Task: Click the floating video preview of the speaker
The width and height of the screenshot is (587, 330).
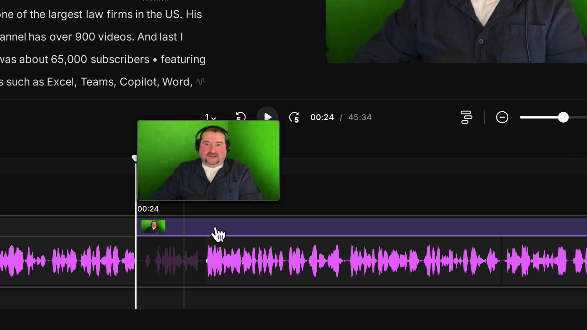Action: click(208, 160)
